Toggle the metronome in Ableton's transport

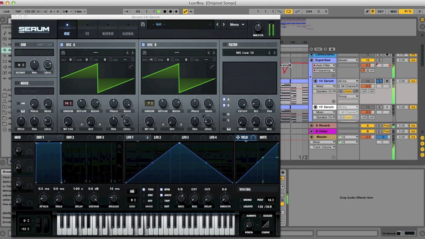pyautogui.click(x=65, y=11)
